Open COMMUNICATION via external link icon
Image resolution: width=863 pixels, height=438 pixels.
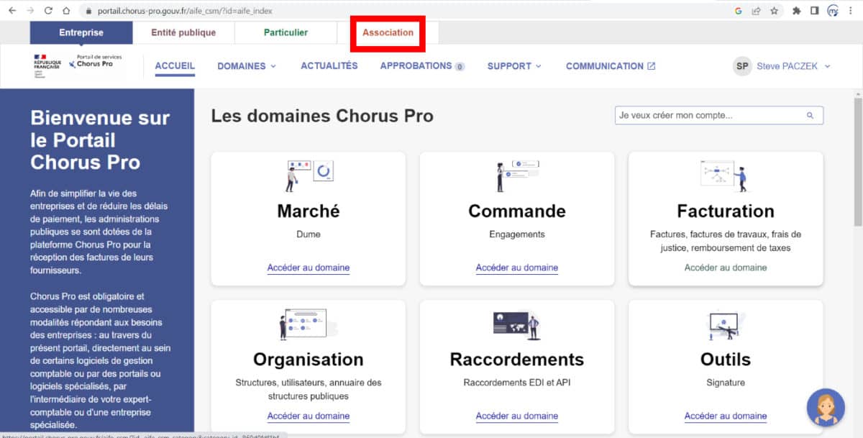click(x=651, y=65)
